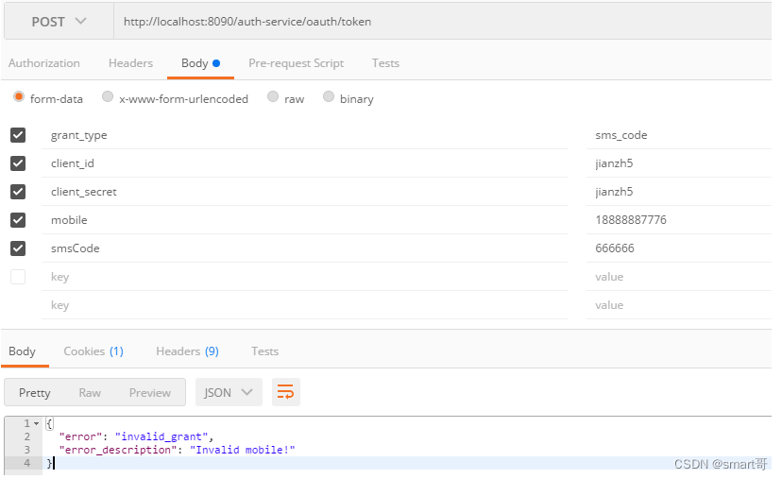Switch to the Authorization request tab
Image resolution: width=782 pixels, height=479 pixels.
(x=43, y=63)
